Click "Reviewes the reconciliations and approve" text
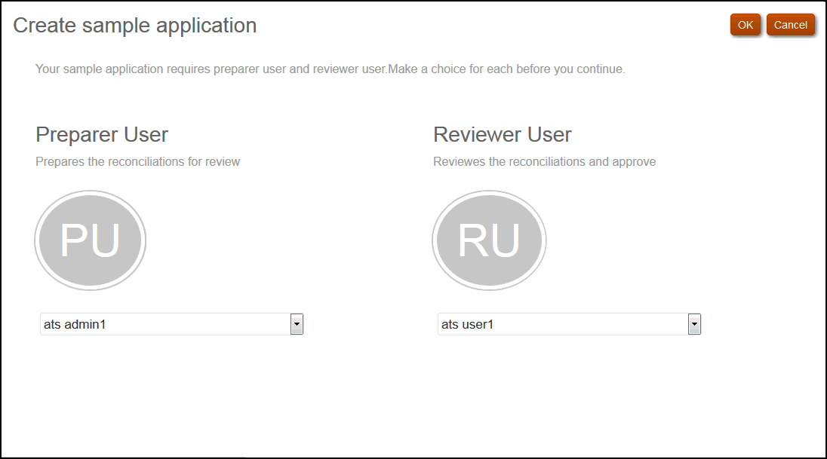 click(x=543, y=161)
